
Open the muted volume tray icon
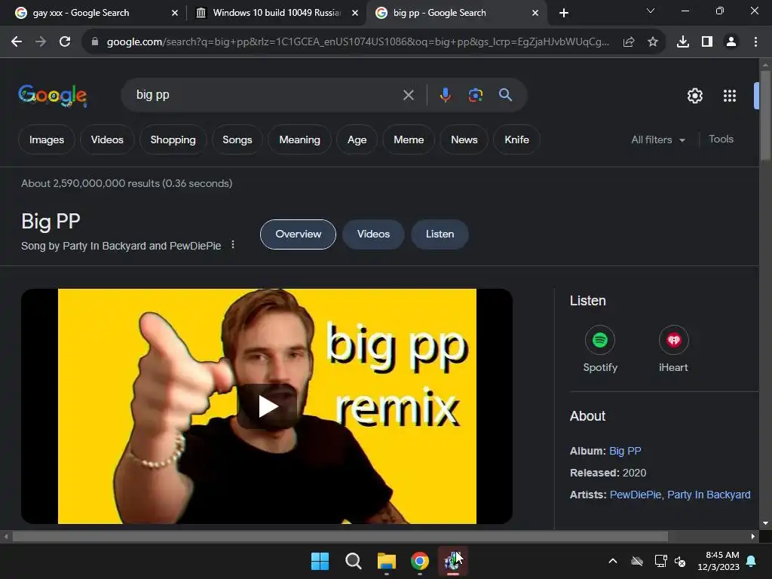[x=681, y=561]
